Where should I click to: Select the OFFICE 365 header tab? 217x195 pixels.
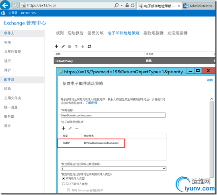(28, 13)
